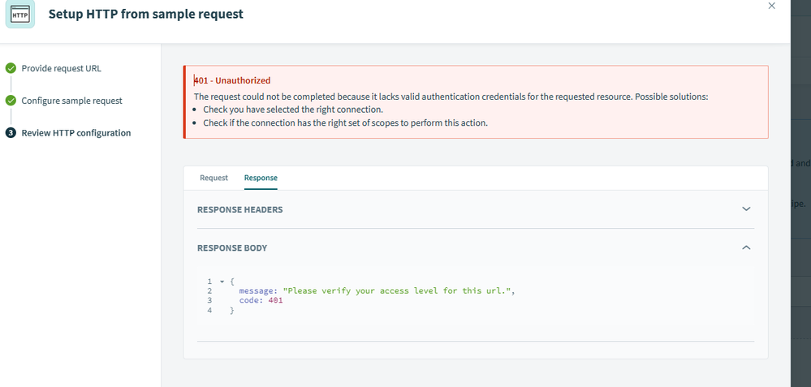Go to Provide request URL step
Viewport: 811px width, 387px height.
[61, 68]
